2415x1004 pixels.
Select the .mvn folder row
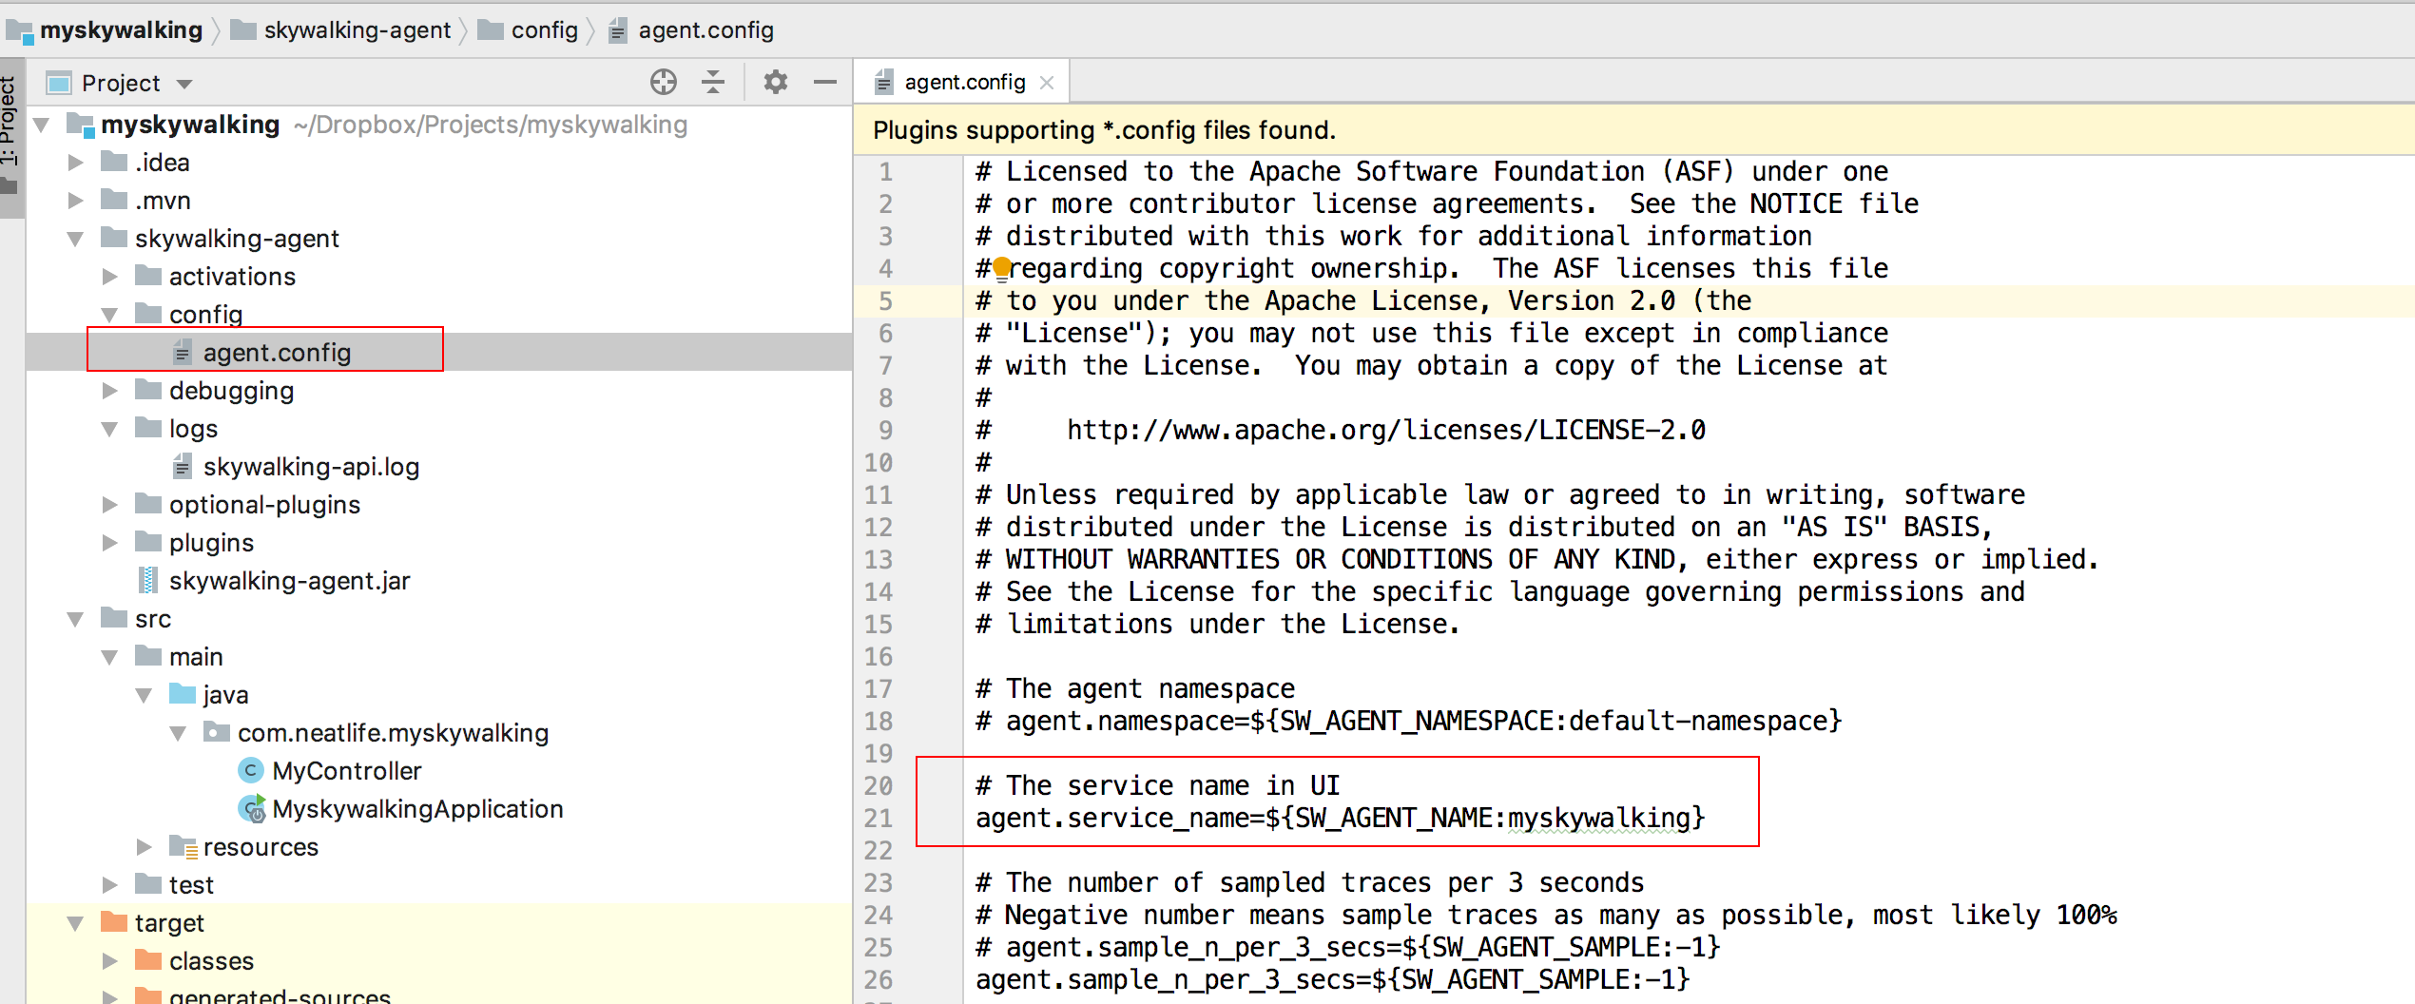coord(439,201)
